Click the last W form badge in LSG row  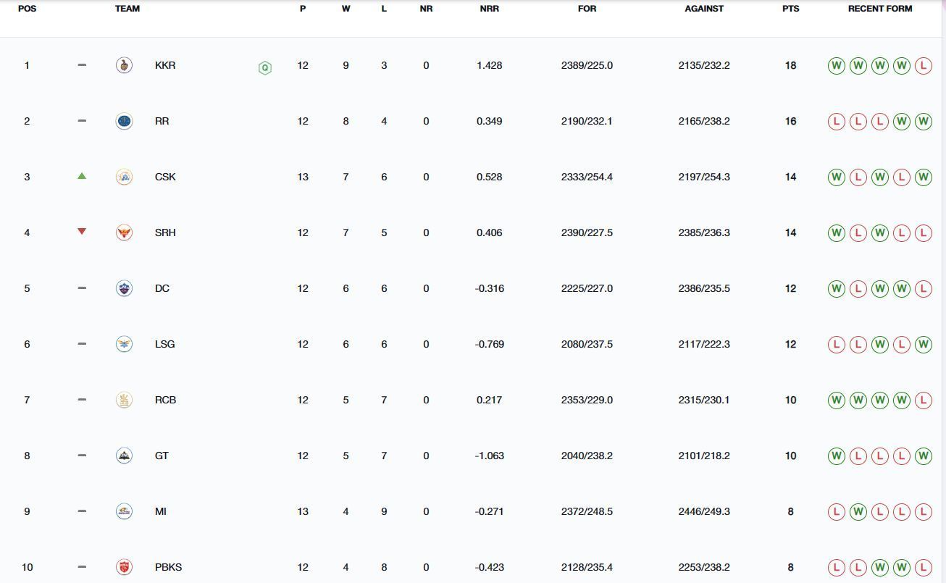click(x=923, y=345)
